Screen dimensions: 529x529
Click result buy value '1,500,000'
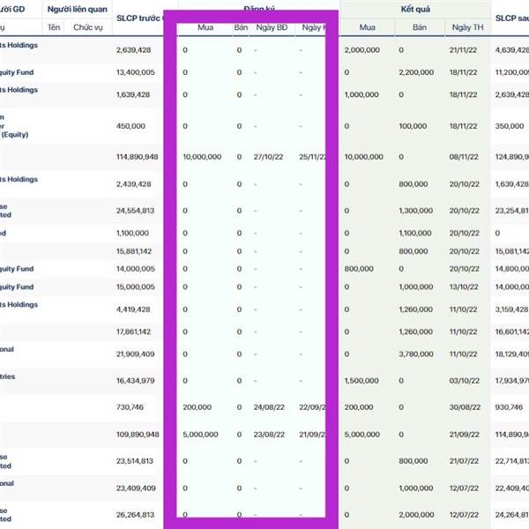coord(361,381)
